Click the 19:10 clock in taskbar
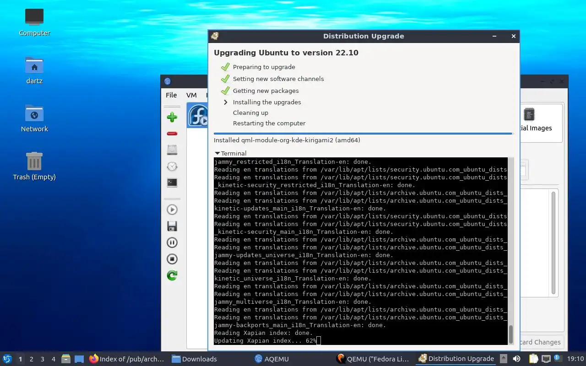586x366 pixels. coord(575,359)
